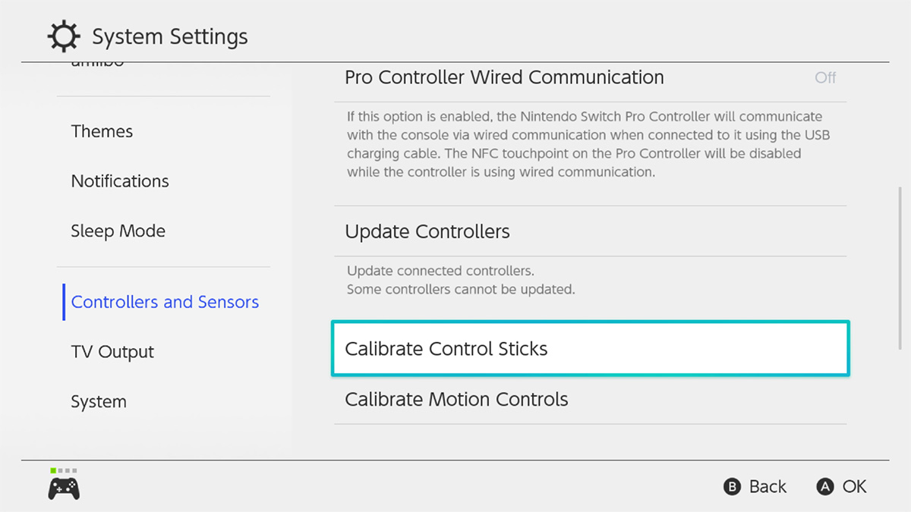
Task: Open the System settings section
Action: [x=99, y=401]
